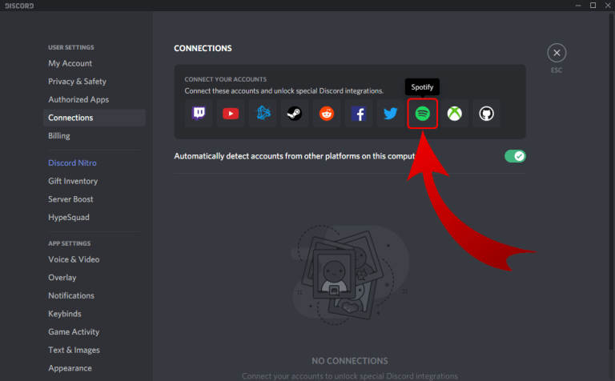
Task: Click the settings page vertical scrollbar
Action: coord(611,180)
